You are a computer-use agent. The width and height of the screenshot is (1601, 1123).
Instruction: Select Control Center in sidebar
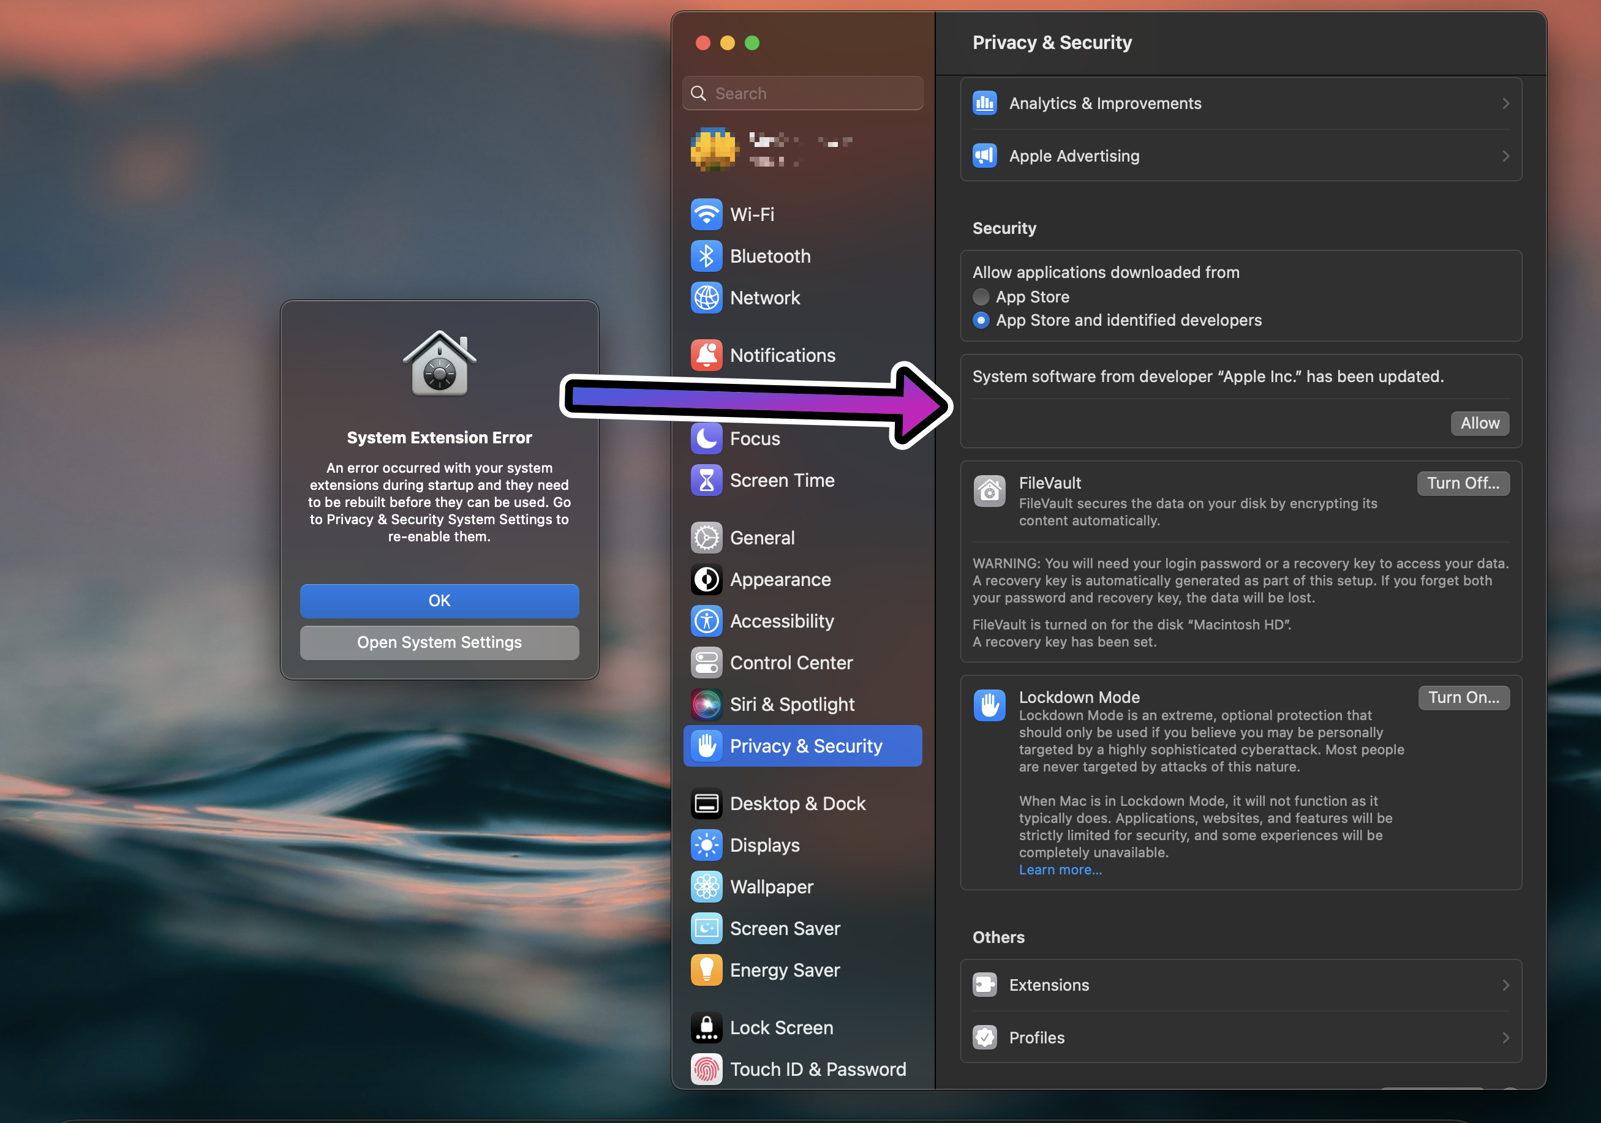[791, 663]
